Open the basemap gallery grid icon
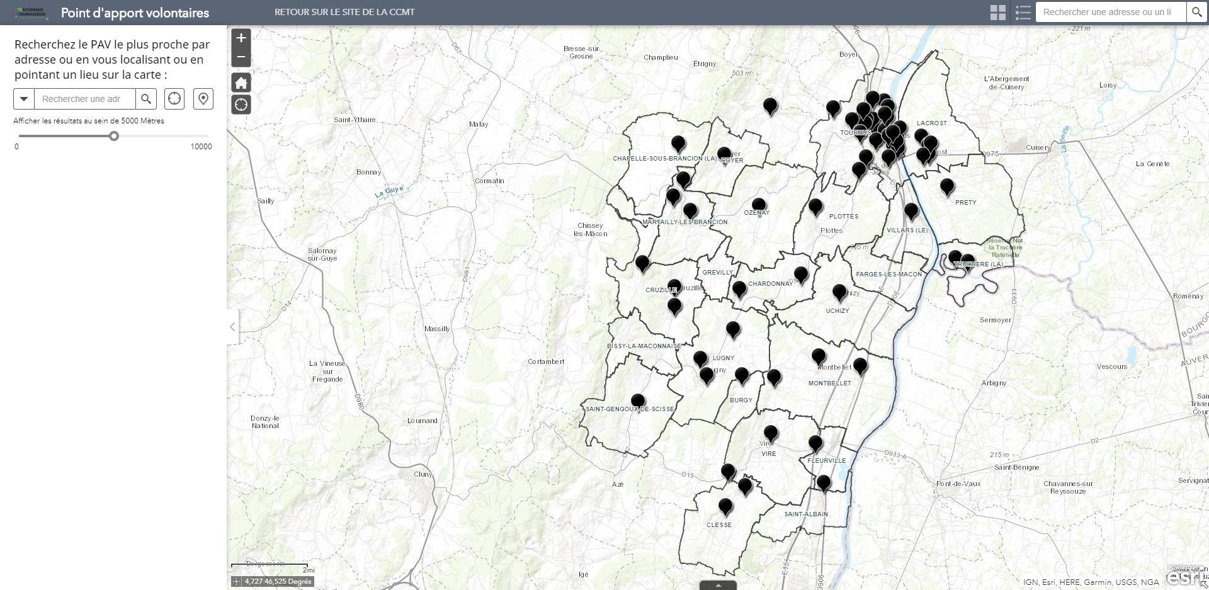Image resolution: width=1209 pixels, height=590 pixels. point(998,13)
